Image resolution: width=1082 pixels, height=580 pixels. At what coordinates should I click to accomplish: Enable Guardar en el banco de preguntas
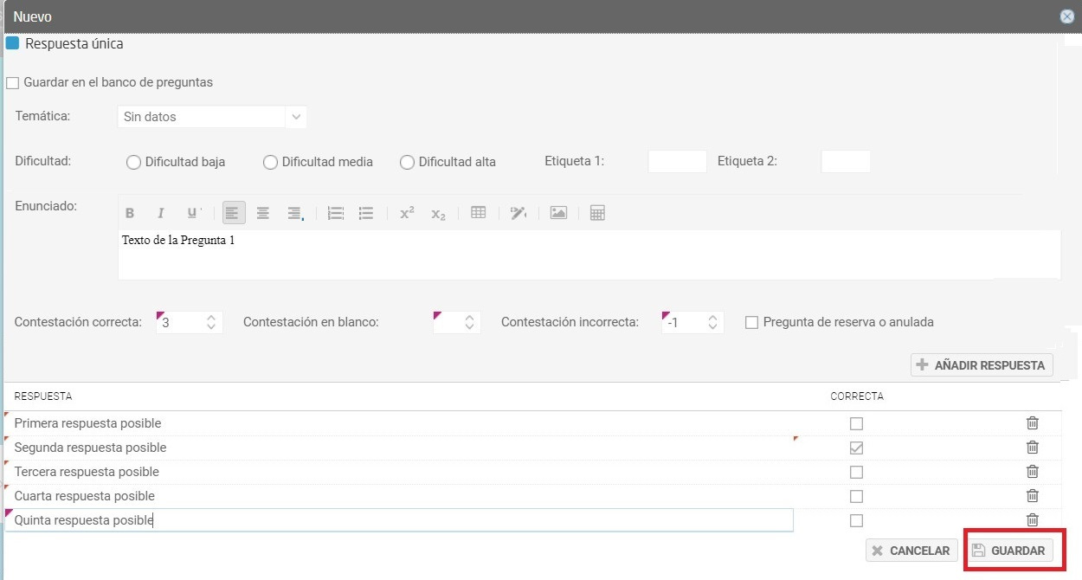[x=13, y=83]
